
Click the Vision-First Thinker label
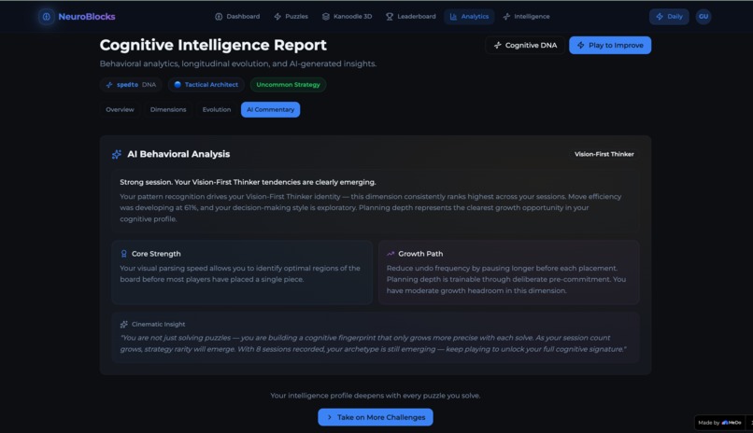click(x=604, y=154)
